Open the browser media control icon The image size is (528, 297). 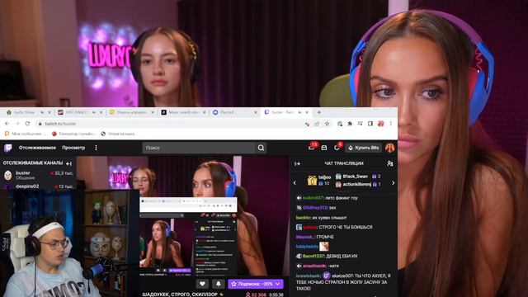click(360, 124)
